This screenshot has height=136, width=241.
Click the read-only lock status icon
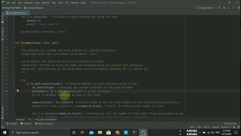pyautogui.click(x=234, y=127)
